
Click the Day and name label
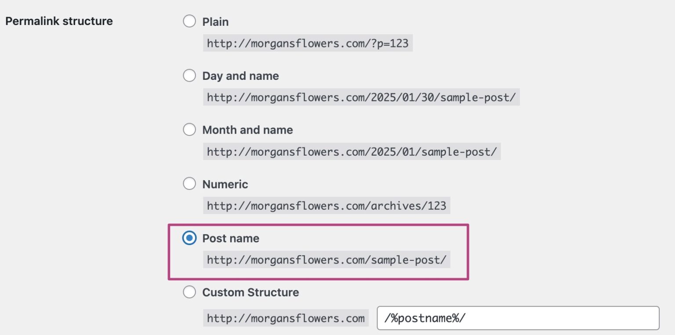click(x=240, y=75)
